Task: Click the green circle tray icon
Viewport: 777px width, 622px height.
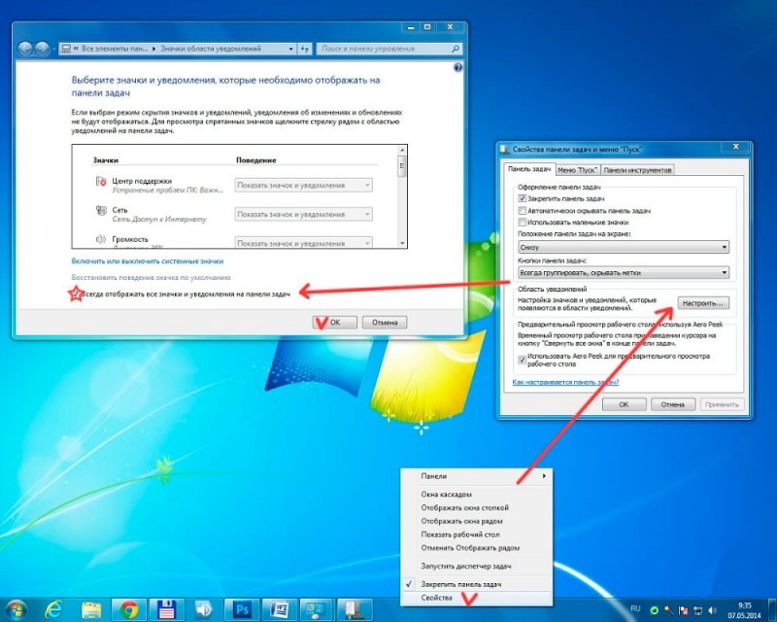Action: [x=654, y=610]
